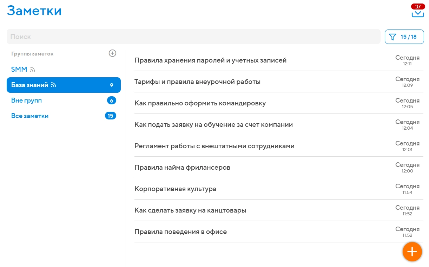Image resolution: width=429 pixels, height=267 pixels.
Task: Click the count badge 15 on Все заметки
Action: (111, 116)
